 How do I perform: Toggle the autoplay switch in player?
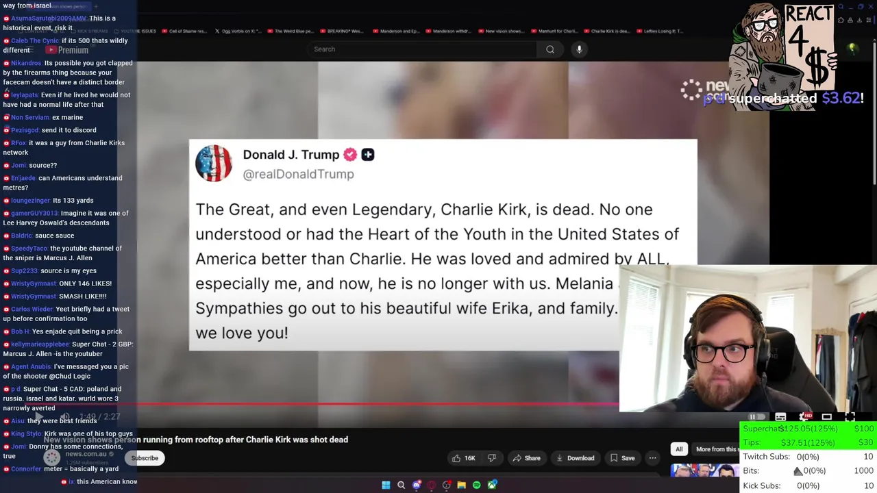point(756,416)
